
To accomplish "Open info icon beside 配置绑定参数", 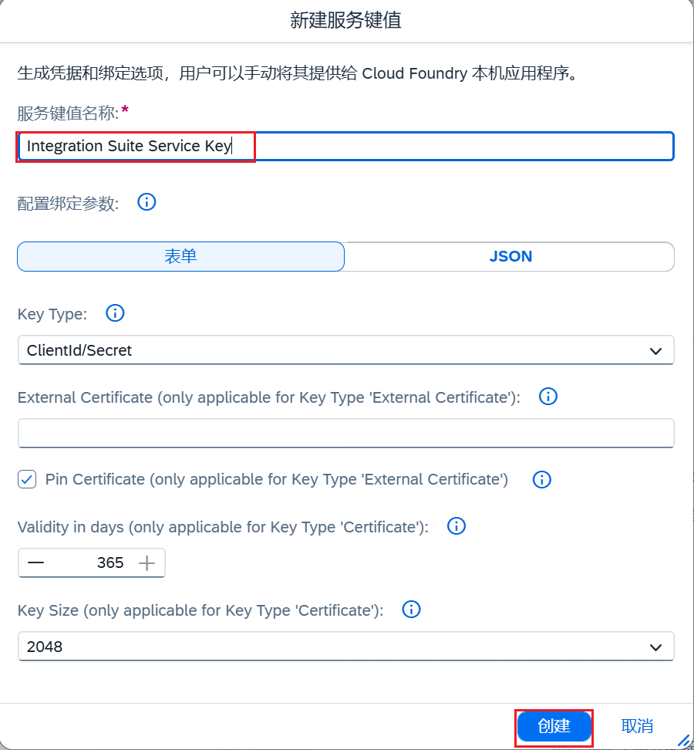I will click(x=147, y=202).
